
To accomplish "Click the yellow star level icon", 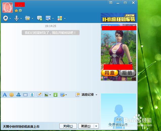I will point(16,11).
